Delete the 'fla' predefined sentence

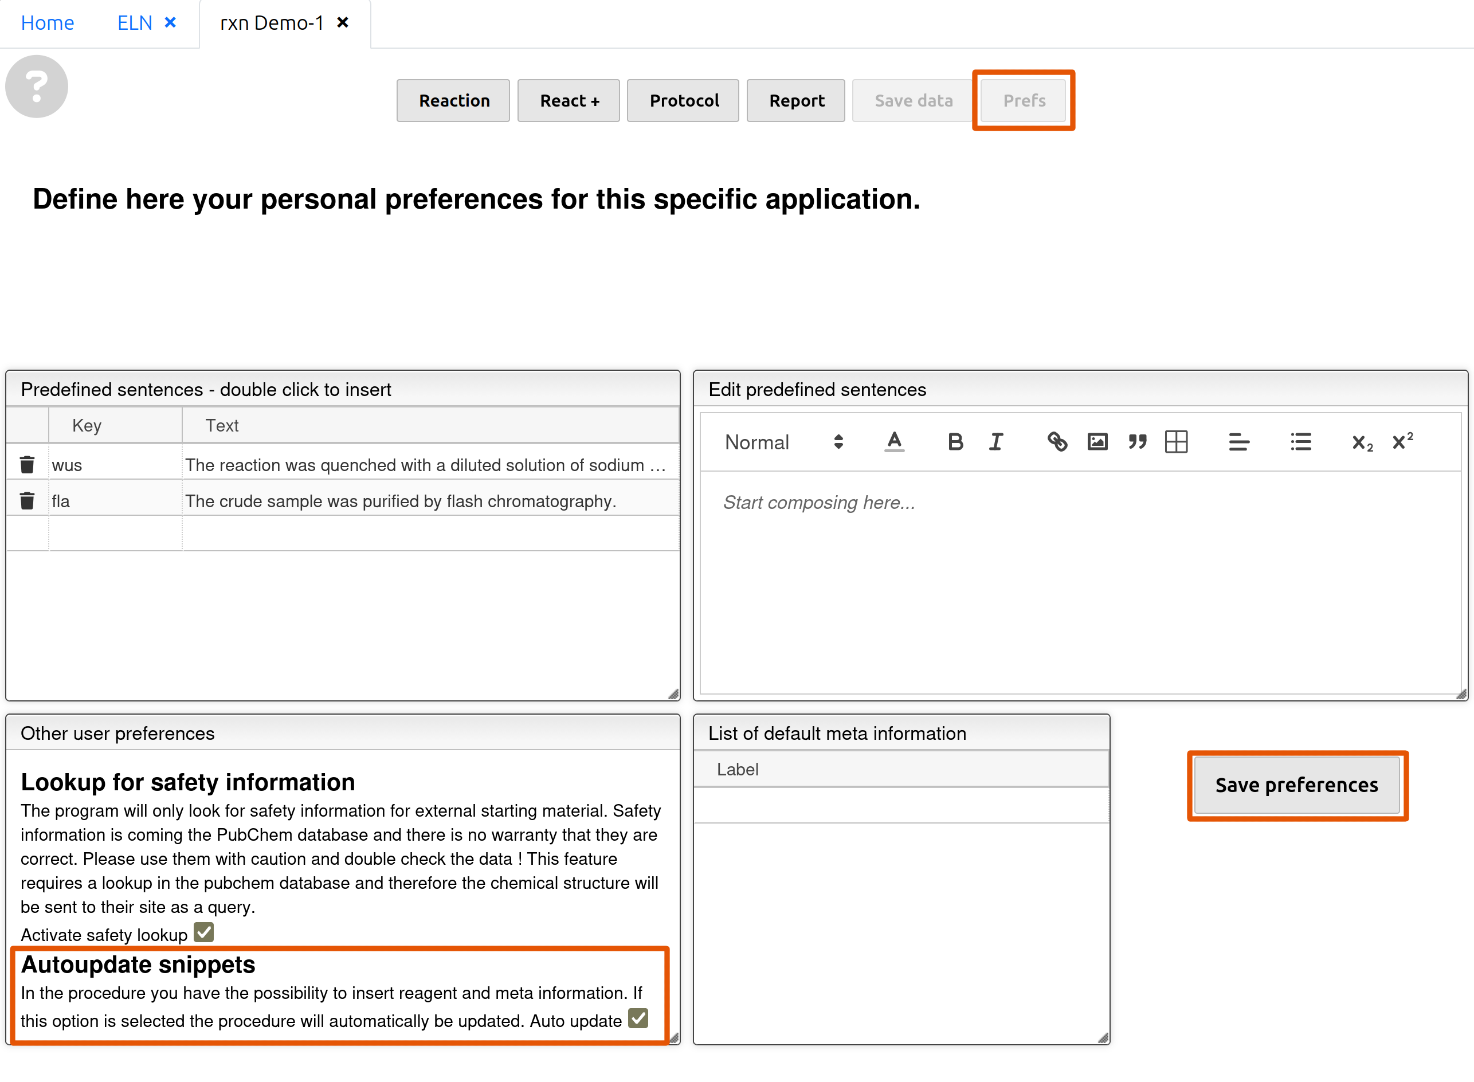(27, 500)
